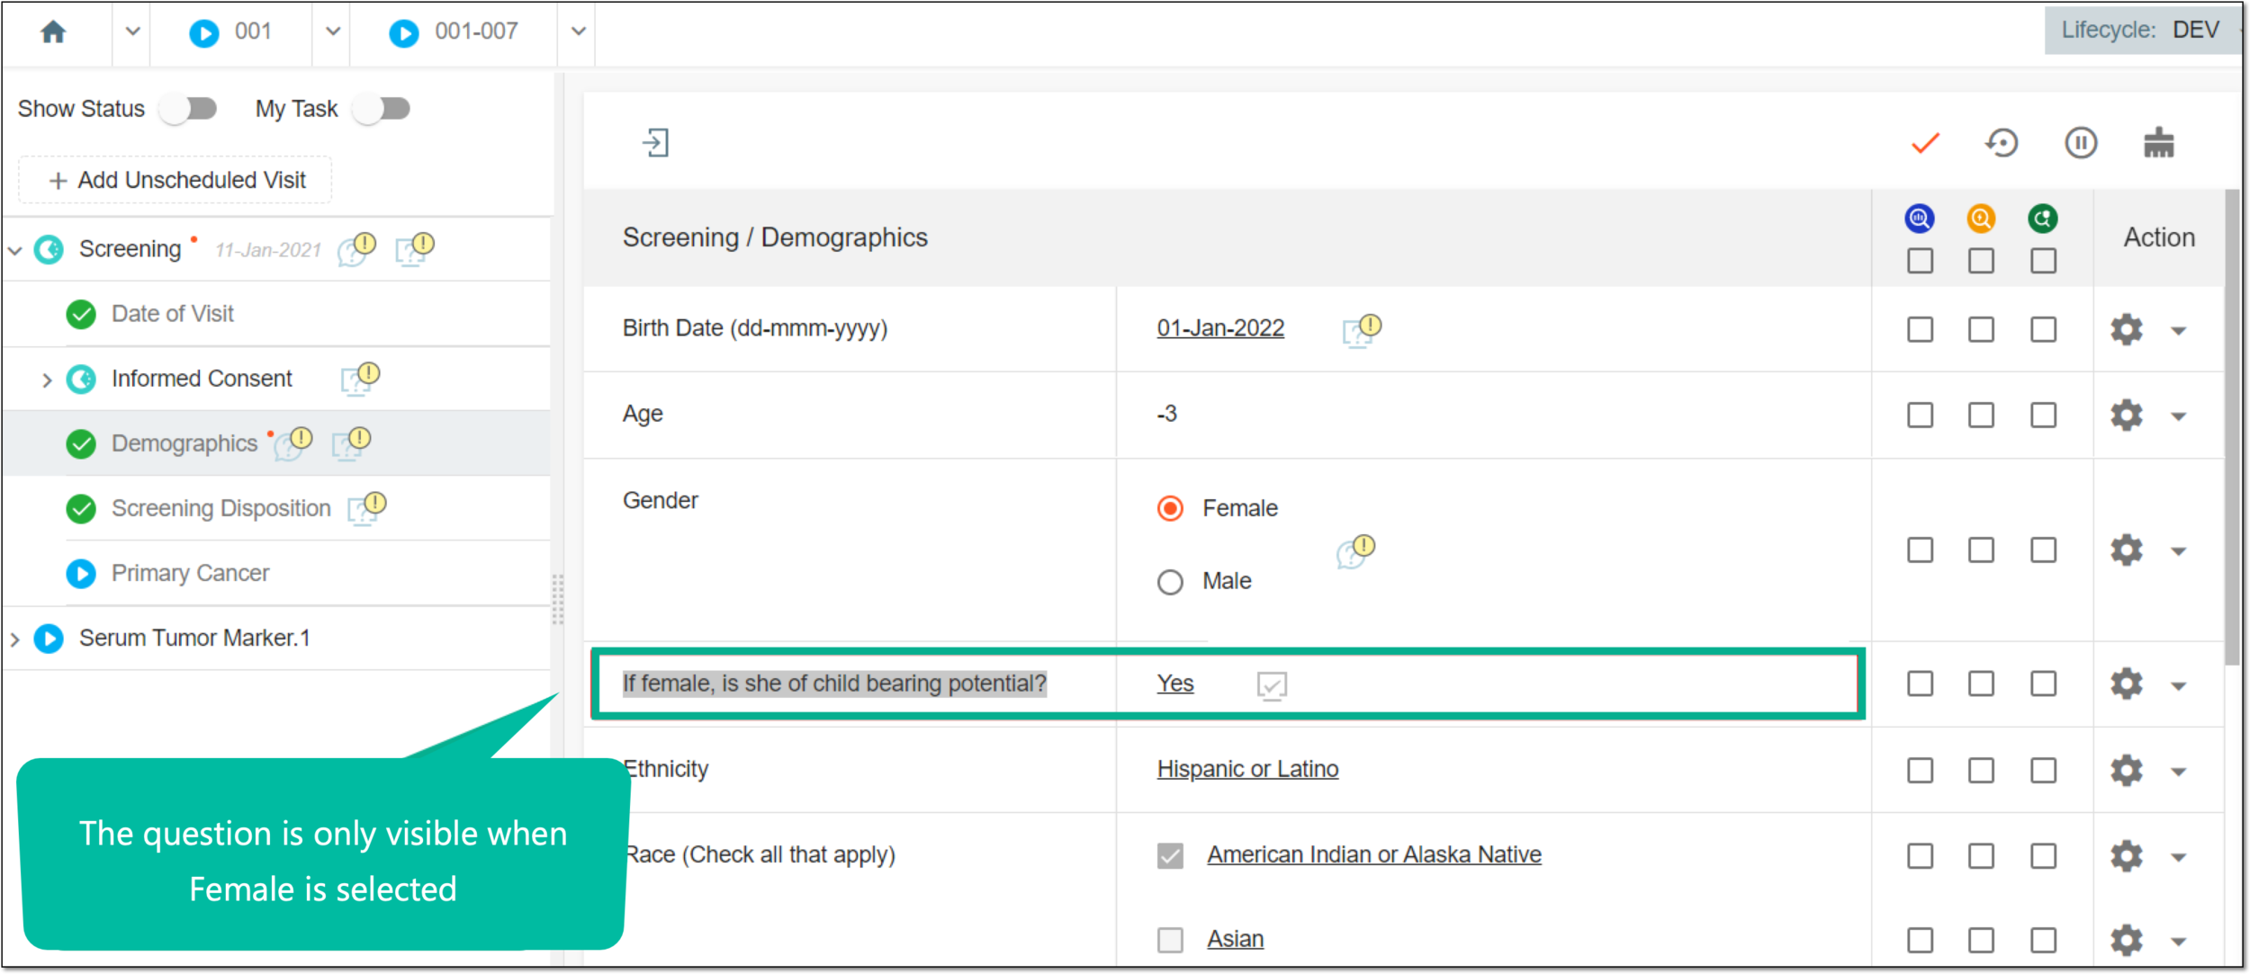2250x974 pixels.
Task: Click the green query header icon
Action: (2042, 218)
